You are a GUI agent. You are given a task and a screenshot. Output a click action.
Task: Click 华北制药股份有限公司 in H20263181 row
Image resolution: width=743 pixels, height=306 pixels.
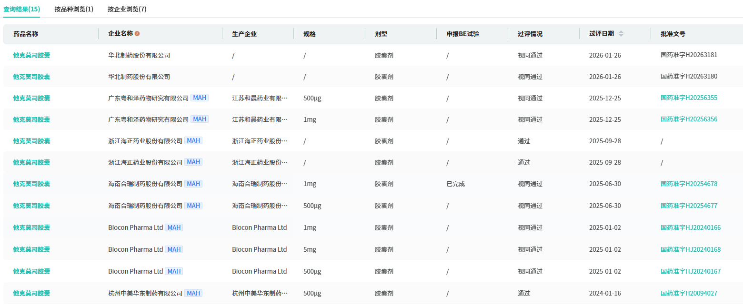coord(139,55)
